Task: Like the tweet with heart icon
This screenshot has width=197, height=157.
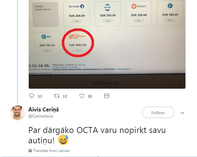Action: click(x=82, y=96)
